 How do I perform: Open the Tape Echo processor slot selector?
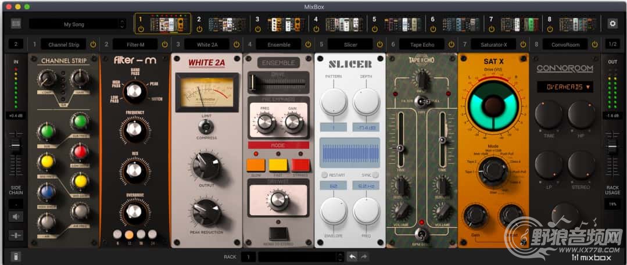point(422,44)
